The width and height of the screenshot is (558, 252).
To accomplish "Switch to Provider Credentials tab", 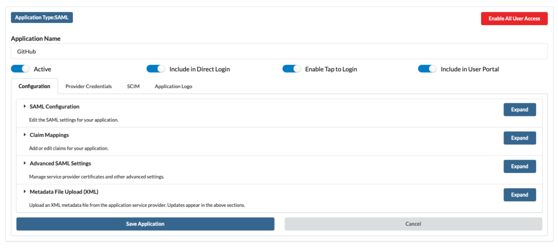I will pyautogui.click(x=89, y=87).
